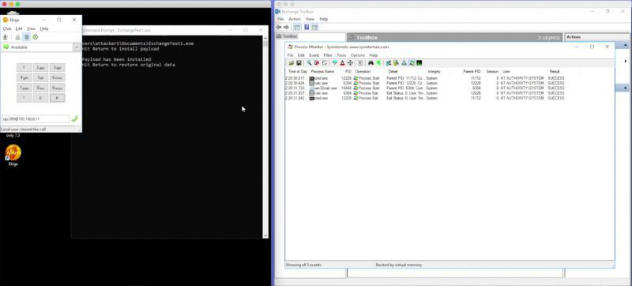Open the Action menu in Exchange Toolbox
The height and width of the screenshot is (286, 632).
(x=295, y=19)
